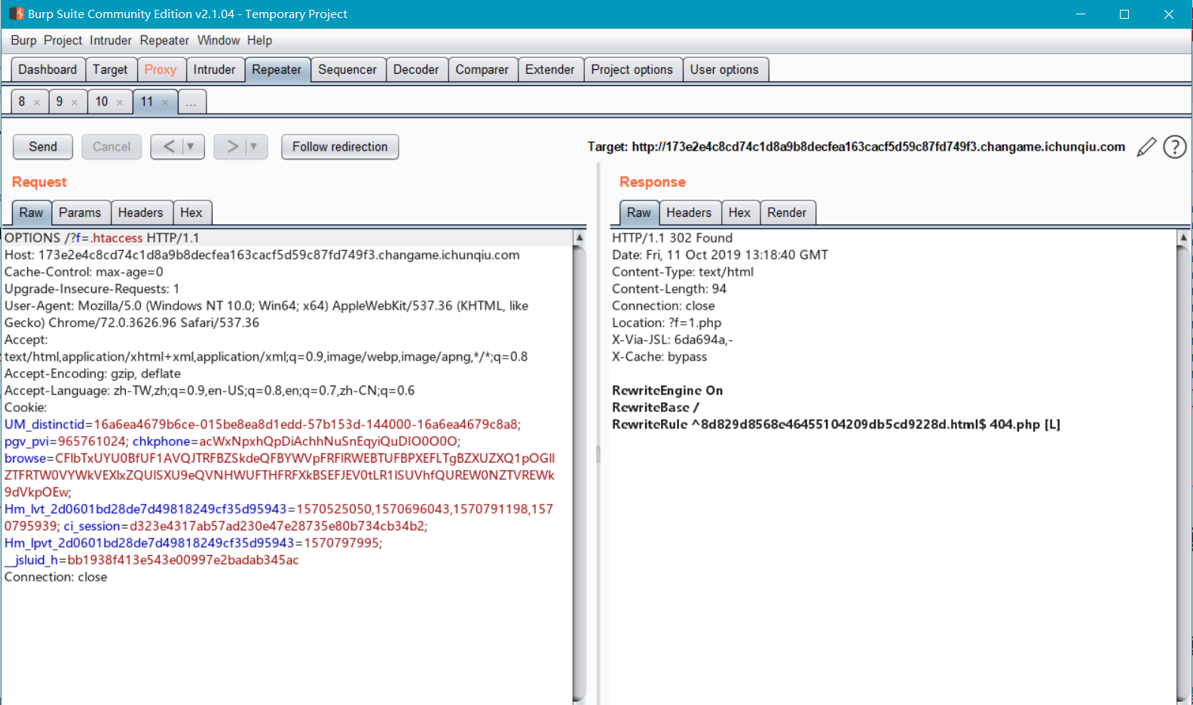Image resolution: width=1193 pixels, height=705 pixels.
Task: Open the Window menu
Action: 219,41
